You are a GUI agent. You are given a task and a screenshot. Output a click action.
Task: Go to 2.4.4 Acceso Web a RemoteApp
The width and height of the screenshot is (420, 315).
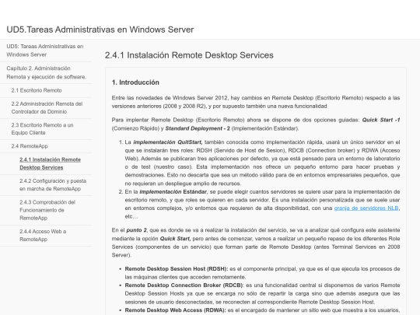[x=43, y=235]
